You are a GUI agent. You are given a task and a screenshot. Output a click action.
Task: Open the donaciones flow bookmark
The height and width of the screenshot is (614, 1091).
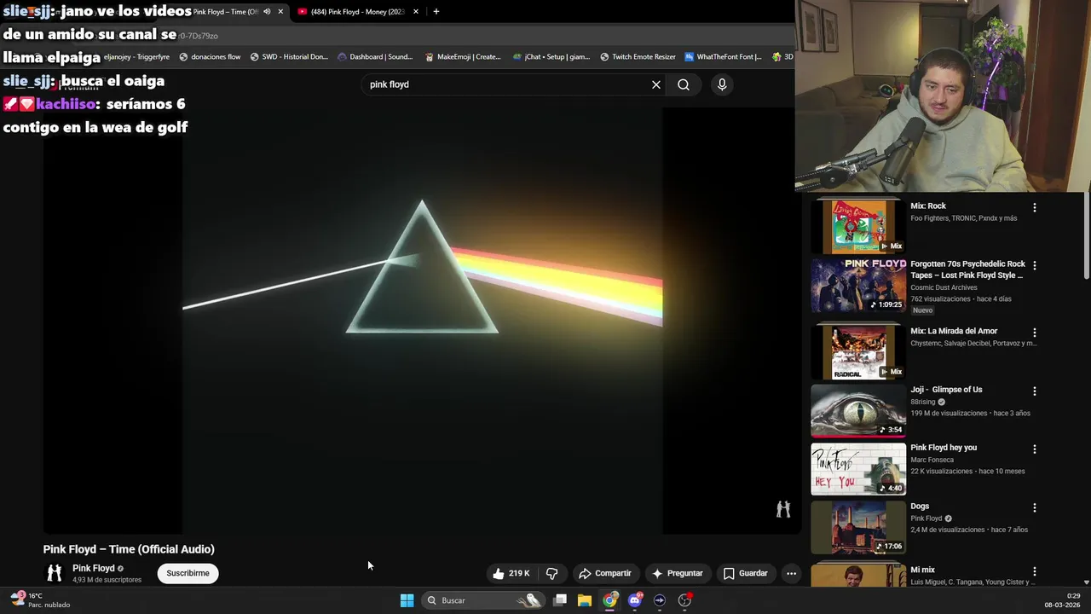(210, 57)
